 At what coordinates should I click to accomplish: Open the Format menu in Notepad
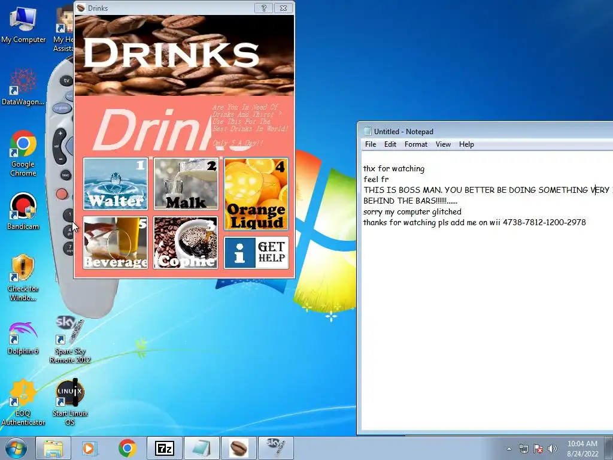[416, 144]
